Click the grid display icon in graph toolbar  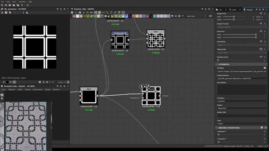tap(123, 13)
